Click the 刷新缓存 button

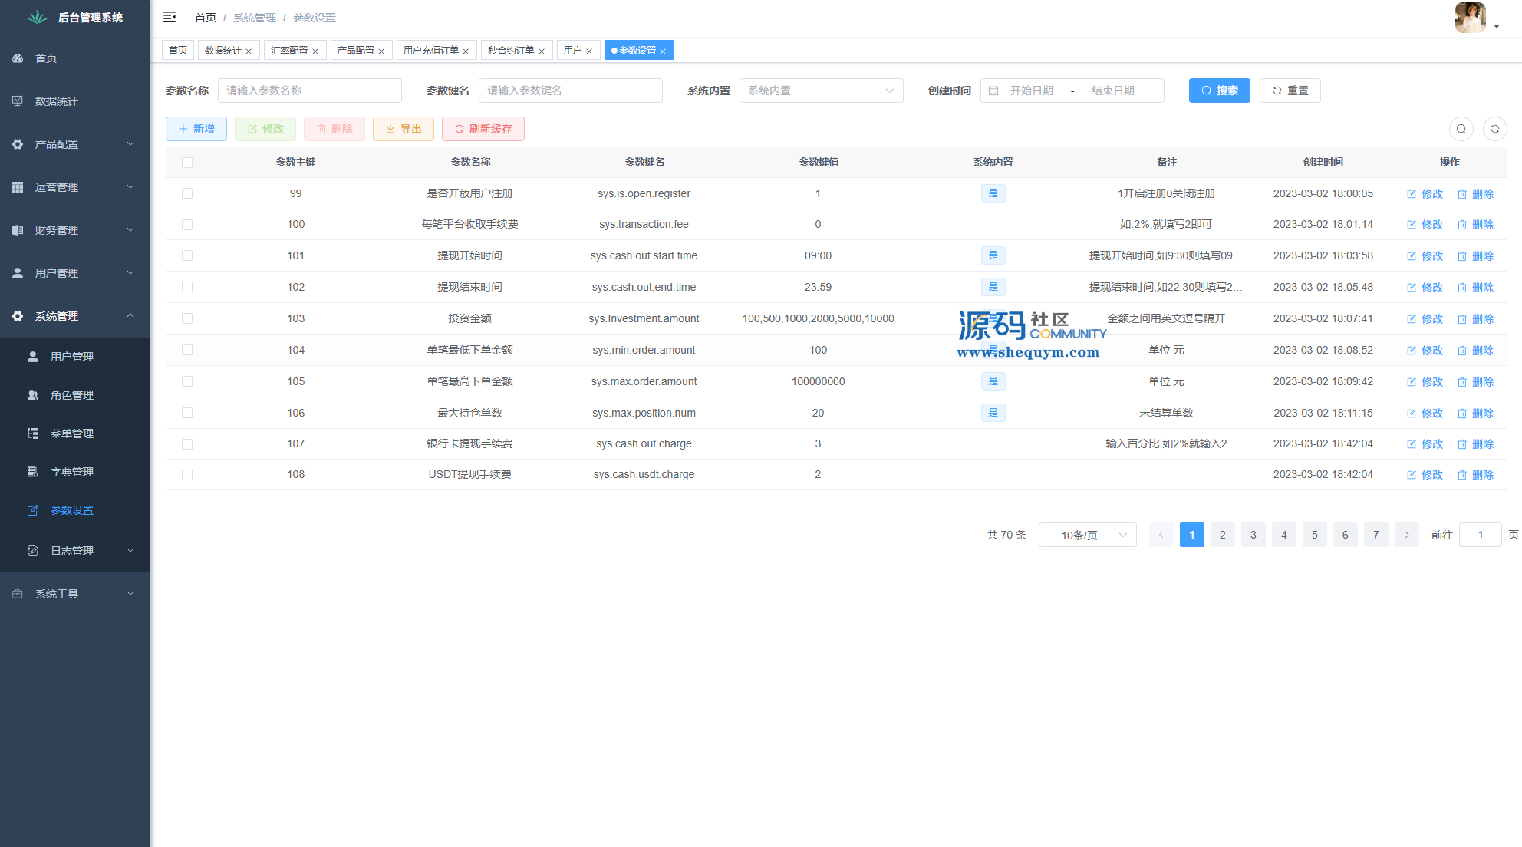483,129
